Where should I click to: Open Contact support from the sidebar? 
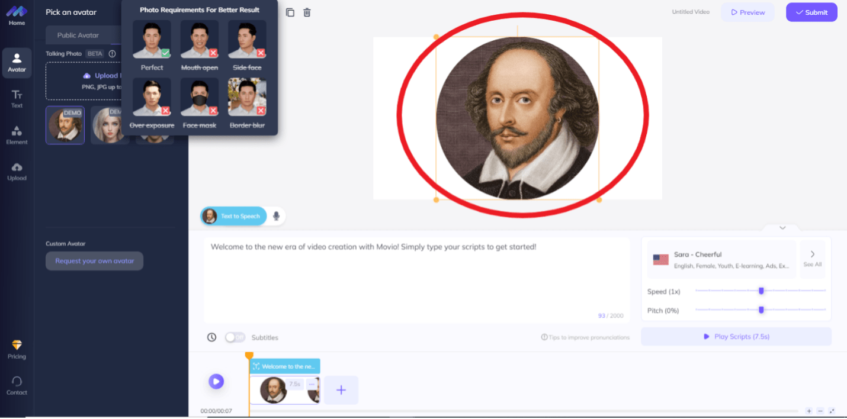pyautogui.click(x=17, y=385)
